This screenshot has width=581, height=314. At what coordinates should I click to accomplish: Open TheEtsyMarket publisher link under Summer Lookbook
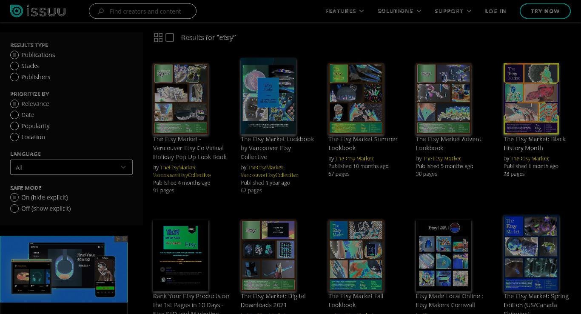tap(354, 159)
